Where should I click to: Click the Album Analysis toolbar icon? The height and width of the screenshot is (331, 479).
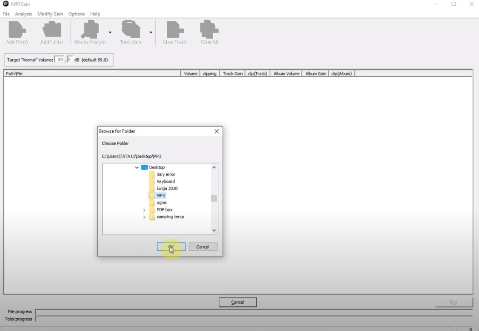click(x=90, y=30)
